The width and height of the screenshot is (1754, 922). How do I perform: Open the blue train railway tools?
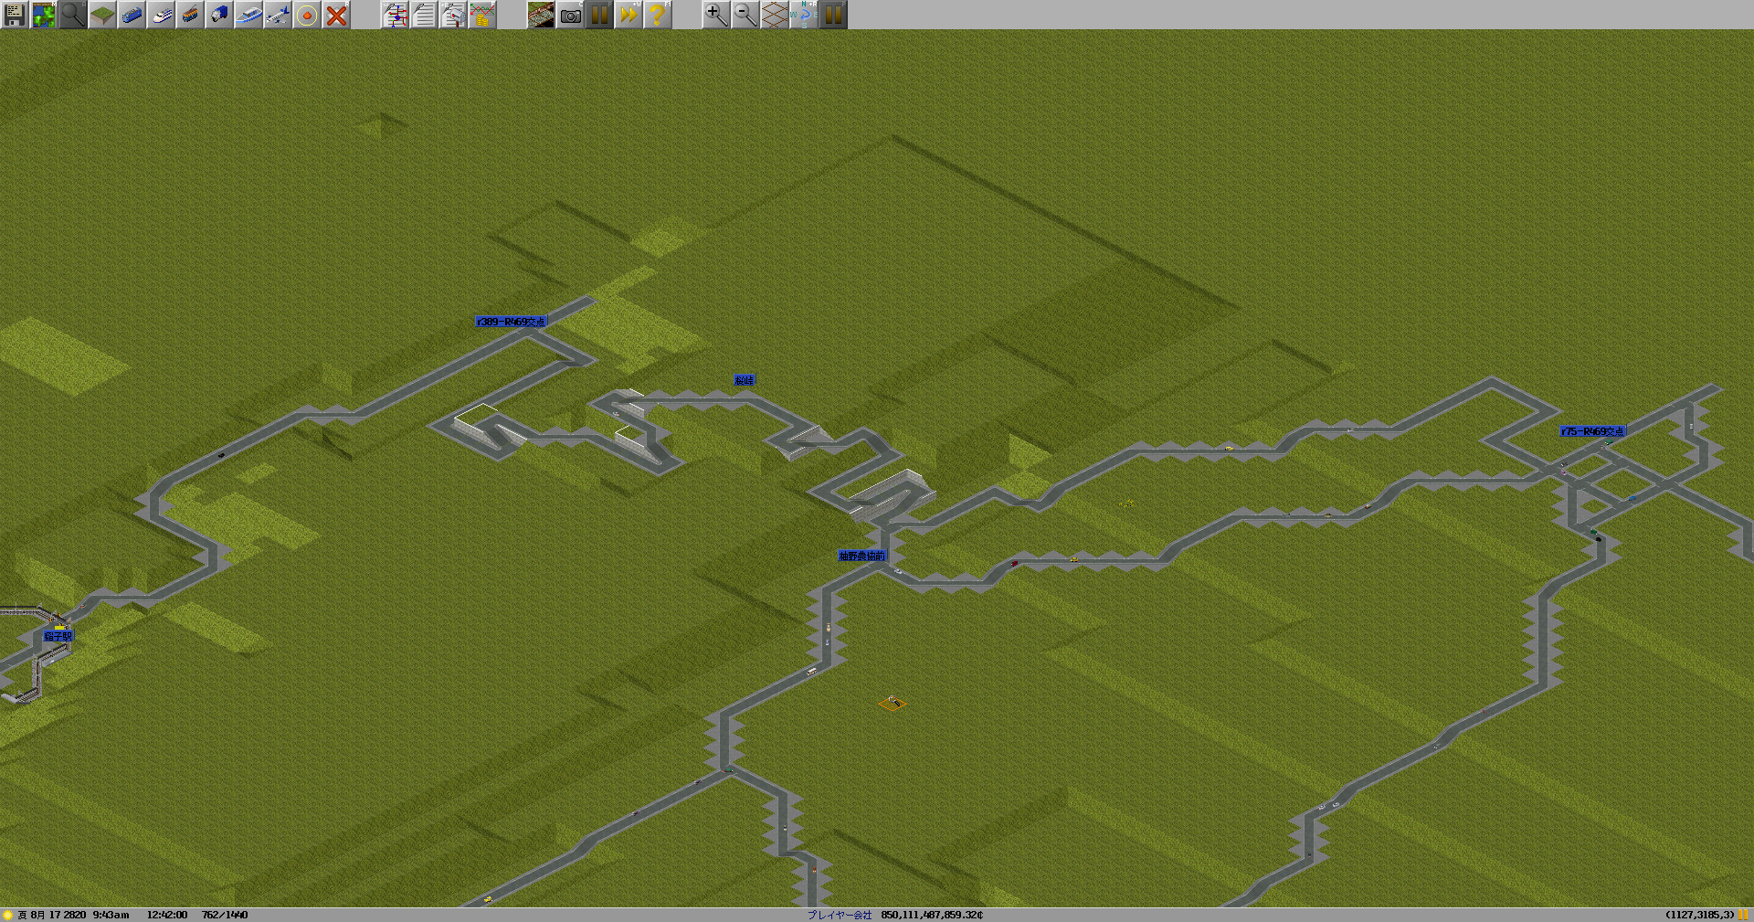pyautogui.click(x=132, y=15)
